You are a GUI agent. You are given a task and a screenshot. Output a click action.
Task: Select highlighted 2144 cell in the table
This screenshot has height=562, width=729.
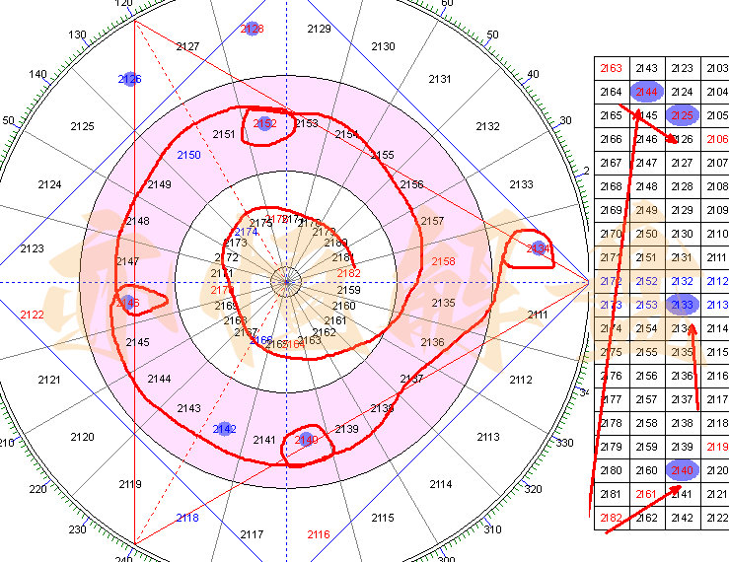pos(647,92)
